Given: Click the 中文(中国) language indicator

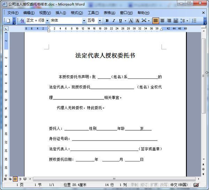Looking at the screenshot, I should [x=179, y=185].
